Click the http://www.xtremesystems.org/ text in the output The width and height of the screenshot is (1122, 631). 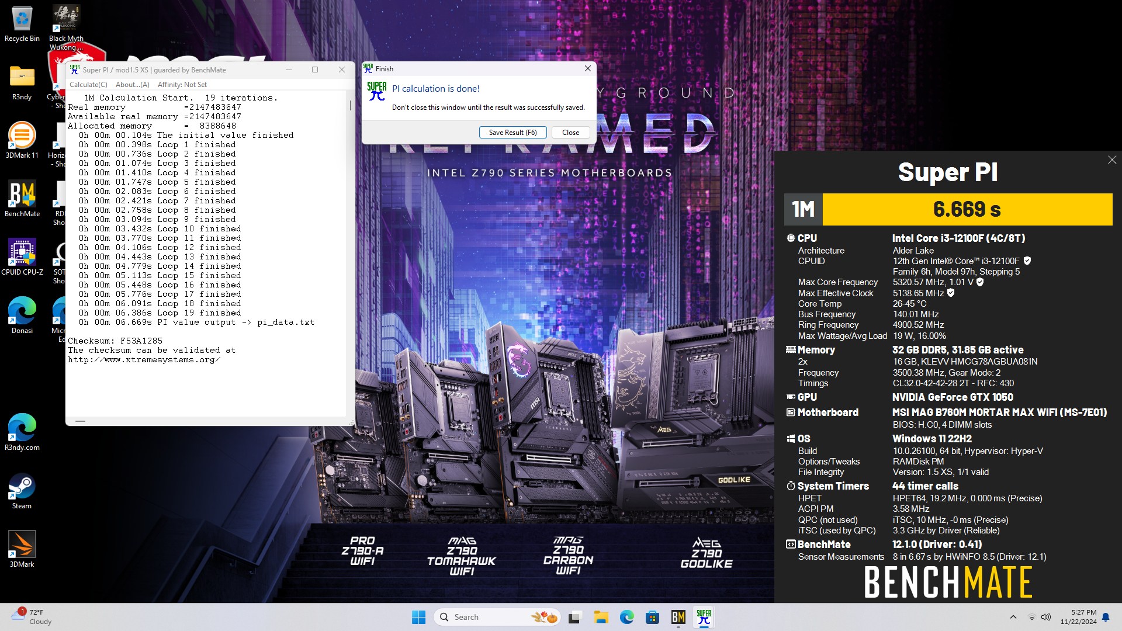[144, 359]
